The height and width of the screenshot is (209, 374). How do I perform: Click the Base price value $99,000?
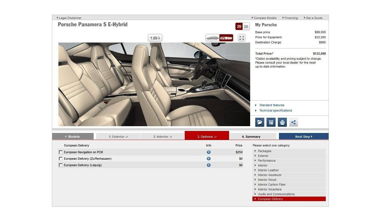[x=320, y=32]
